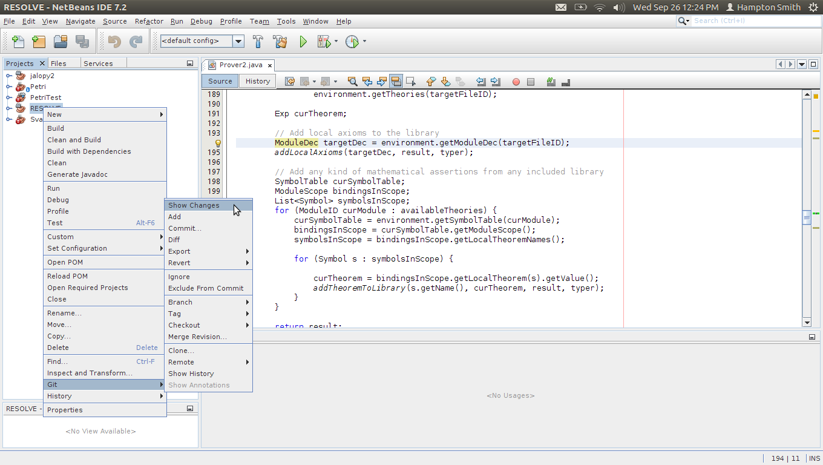Click the Uncomment lines icon

(566, 81)
